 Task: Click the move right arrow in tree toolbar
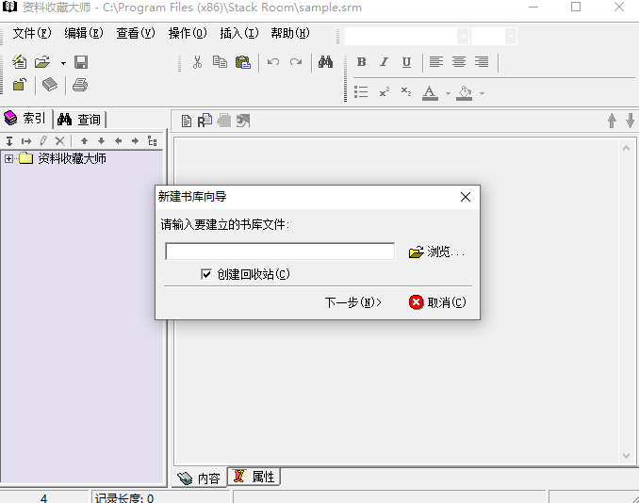click(135, 141)
